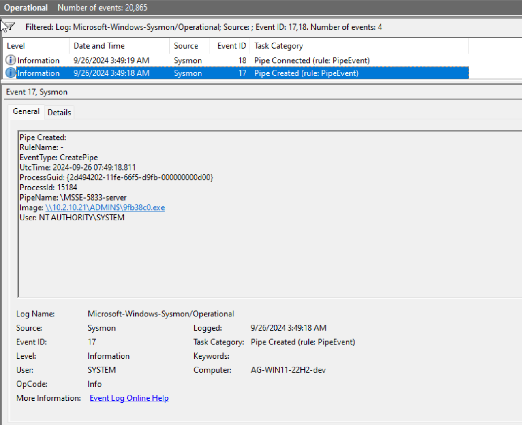Click the Task Category column header
522x425 pixels.
278,46
